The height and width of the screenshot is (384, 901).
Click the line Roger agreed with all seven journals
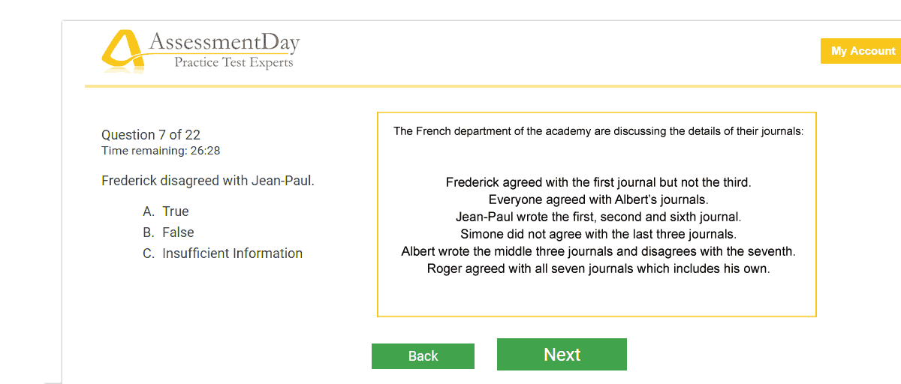[x=598, y=268]
